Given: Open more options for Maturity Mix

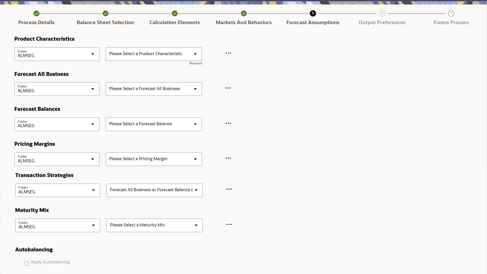Looking at the screenshot, I should coord(229,224).
